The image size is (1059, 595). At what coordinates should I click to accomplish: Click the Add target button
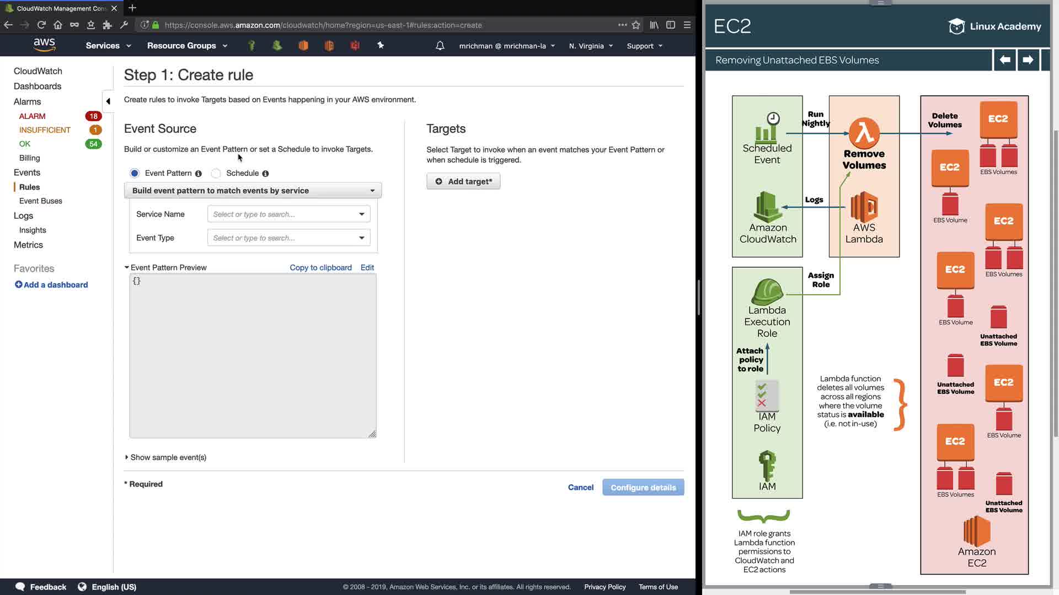[x=463, y=181]
